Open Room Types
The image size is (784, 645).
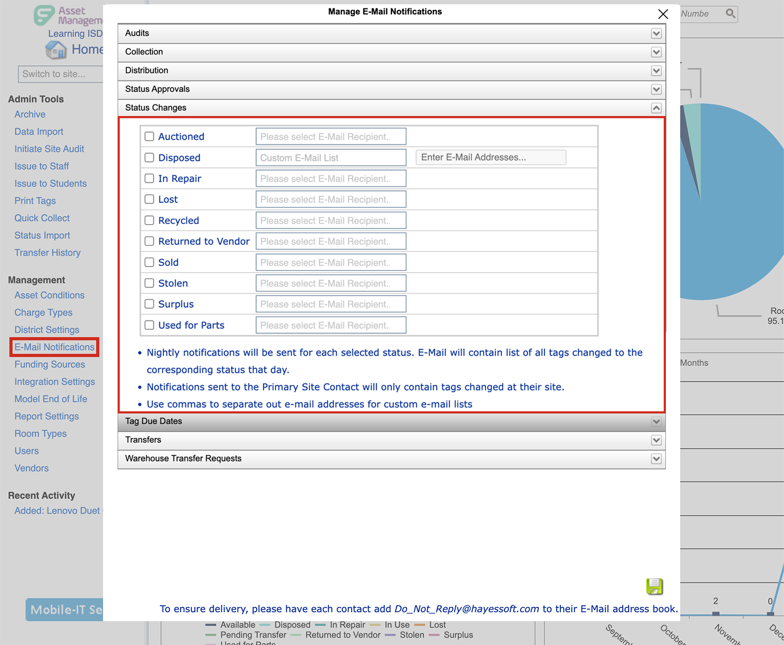(41, 433)
